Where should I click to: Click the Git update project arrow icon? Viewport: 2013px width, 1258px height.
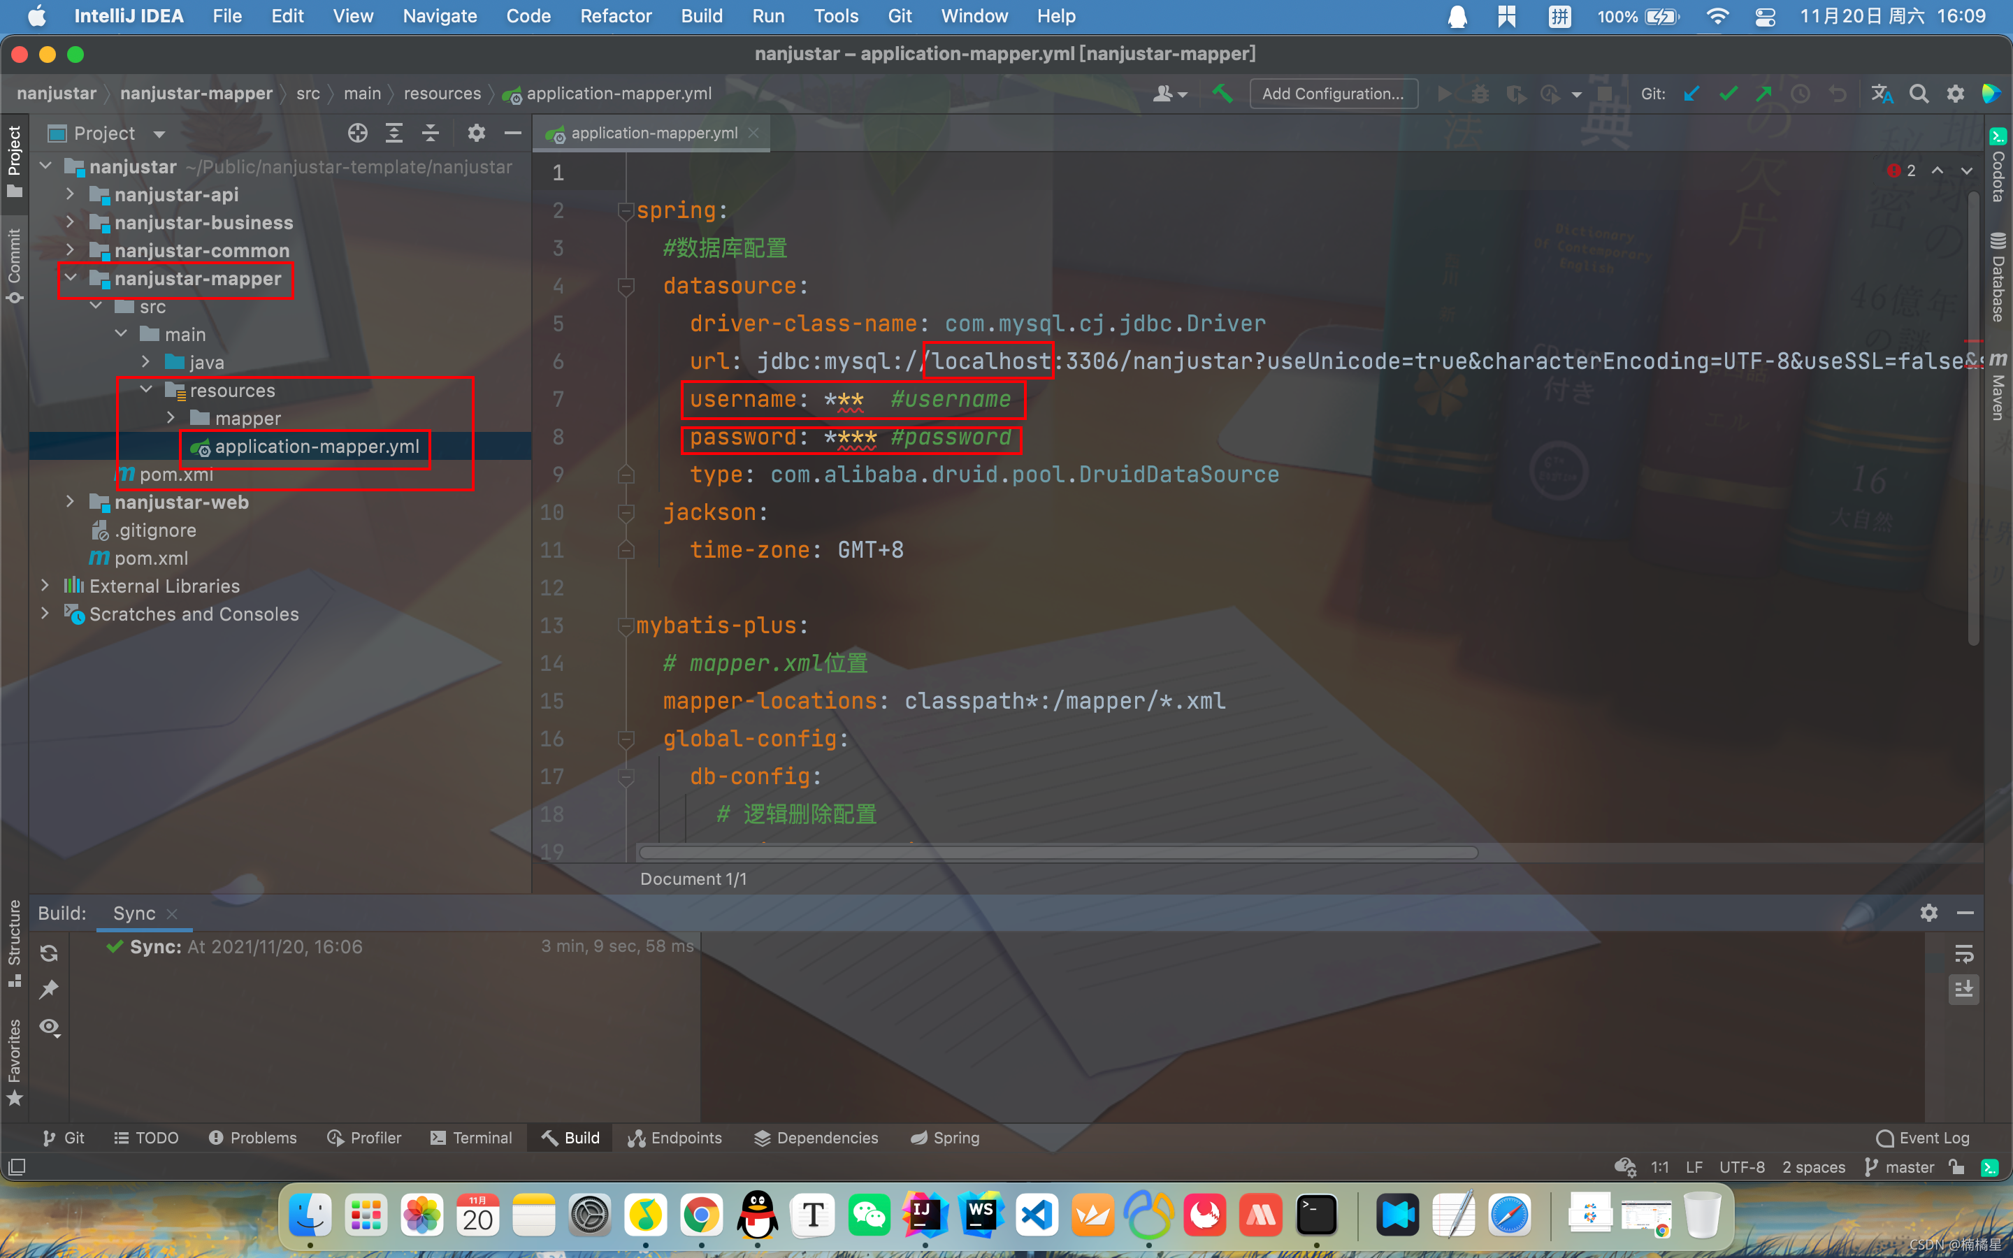coord(1691,94)
